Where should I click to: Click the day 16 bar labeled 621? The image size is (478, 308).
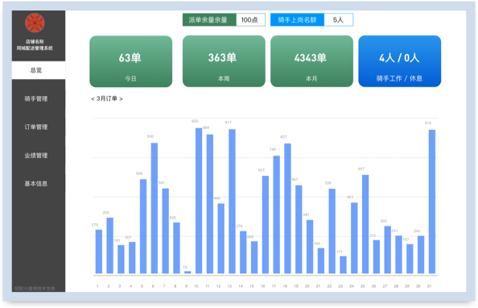point(266,225)
